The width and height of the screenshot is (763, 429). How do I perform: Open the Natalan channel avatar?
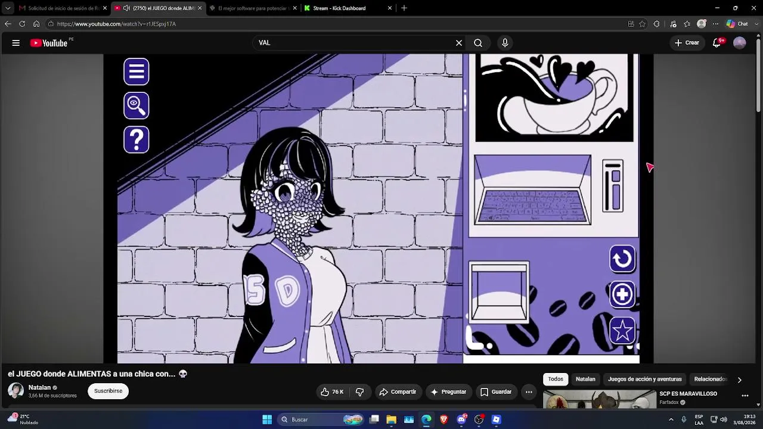(16, 391)
